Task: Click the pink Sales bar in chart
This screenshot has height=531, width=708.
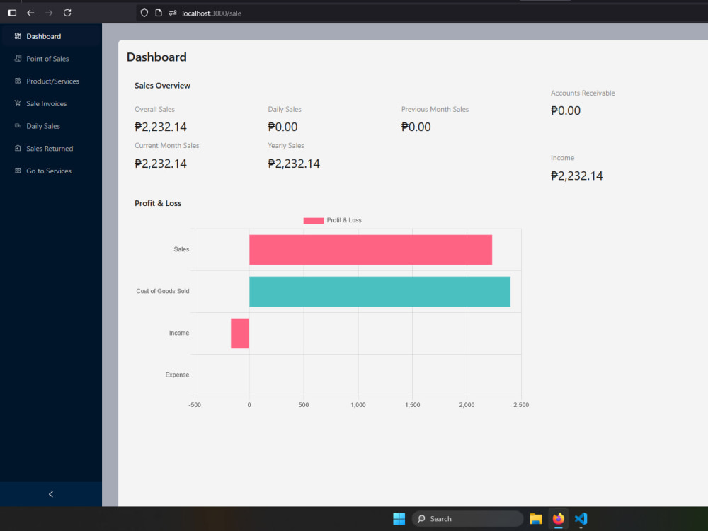Action: tap(370, 250)
